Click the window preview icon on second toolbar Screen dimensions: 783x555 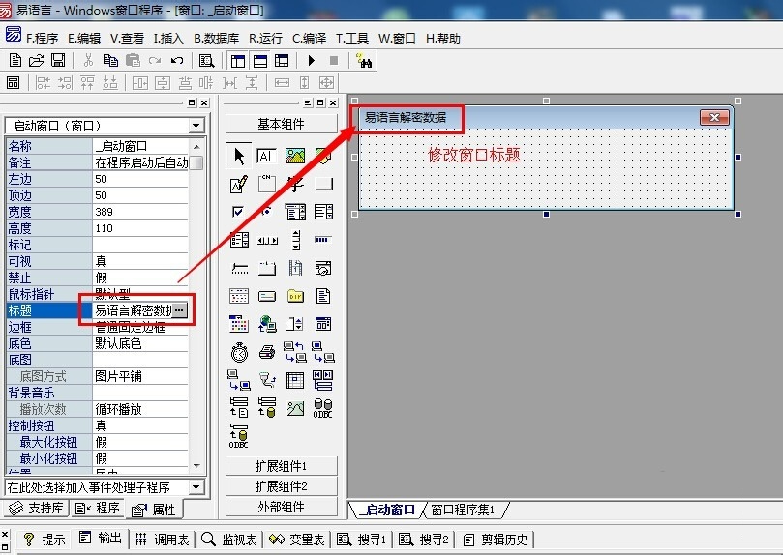point(13,83)
